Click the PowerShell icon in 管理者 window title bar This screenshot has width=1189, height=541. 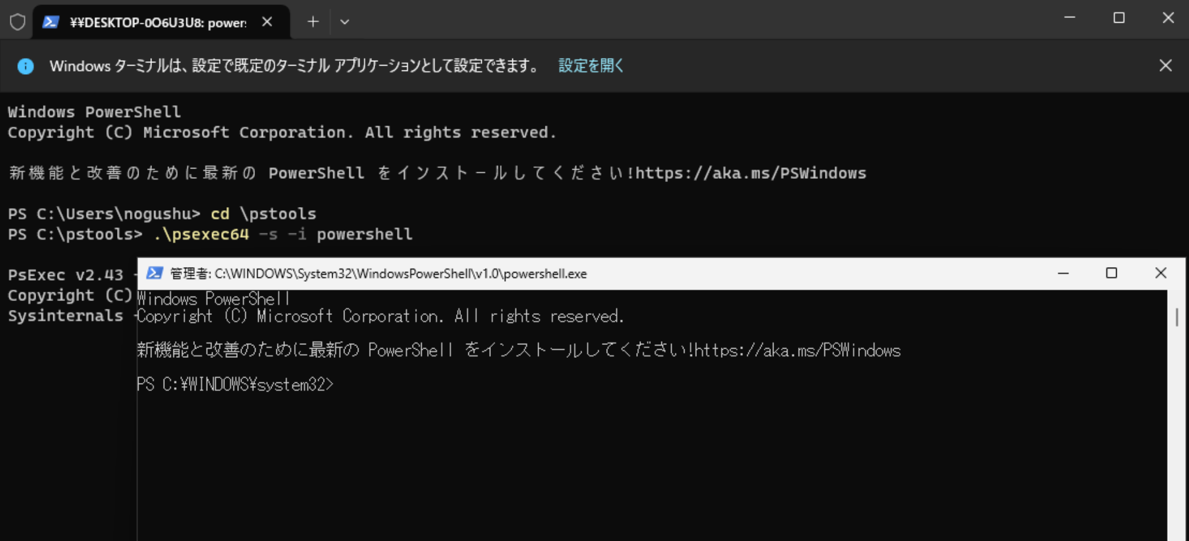click(154, 273)
